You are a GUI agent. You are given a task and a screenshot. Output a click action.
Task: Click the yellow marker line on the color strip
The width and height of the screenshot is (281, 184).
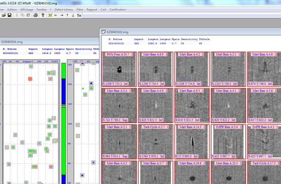pos(63,106)
